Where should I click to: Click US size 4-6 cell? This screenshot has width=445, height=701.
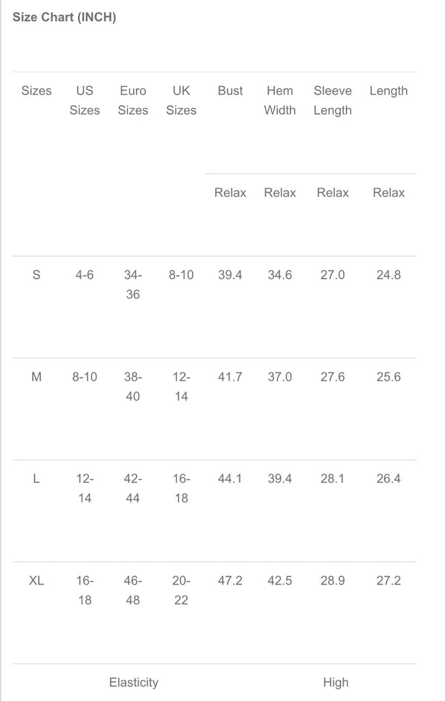(85, 275)
